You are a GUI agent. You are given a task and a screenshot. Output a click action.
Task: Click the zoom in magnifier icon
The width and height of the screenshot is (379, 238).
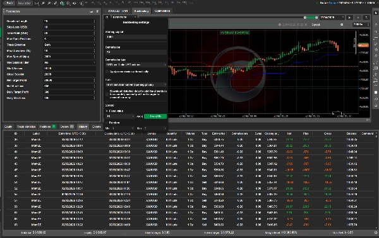(43, 3)
